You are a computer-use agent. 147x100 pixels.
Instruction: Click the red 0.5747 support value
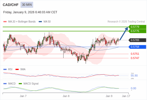pos(135,58)
